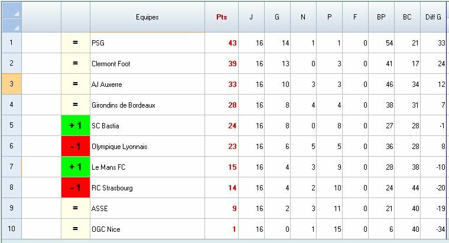Image resolution: width=449 pixels, height=243 pixels.
Task: Click red -1 indicator for Olympique Lyonnais
Action: pyautogui.click(x=76, y=147)
